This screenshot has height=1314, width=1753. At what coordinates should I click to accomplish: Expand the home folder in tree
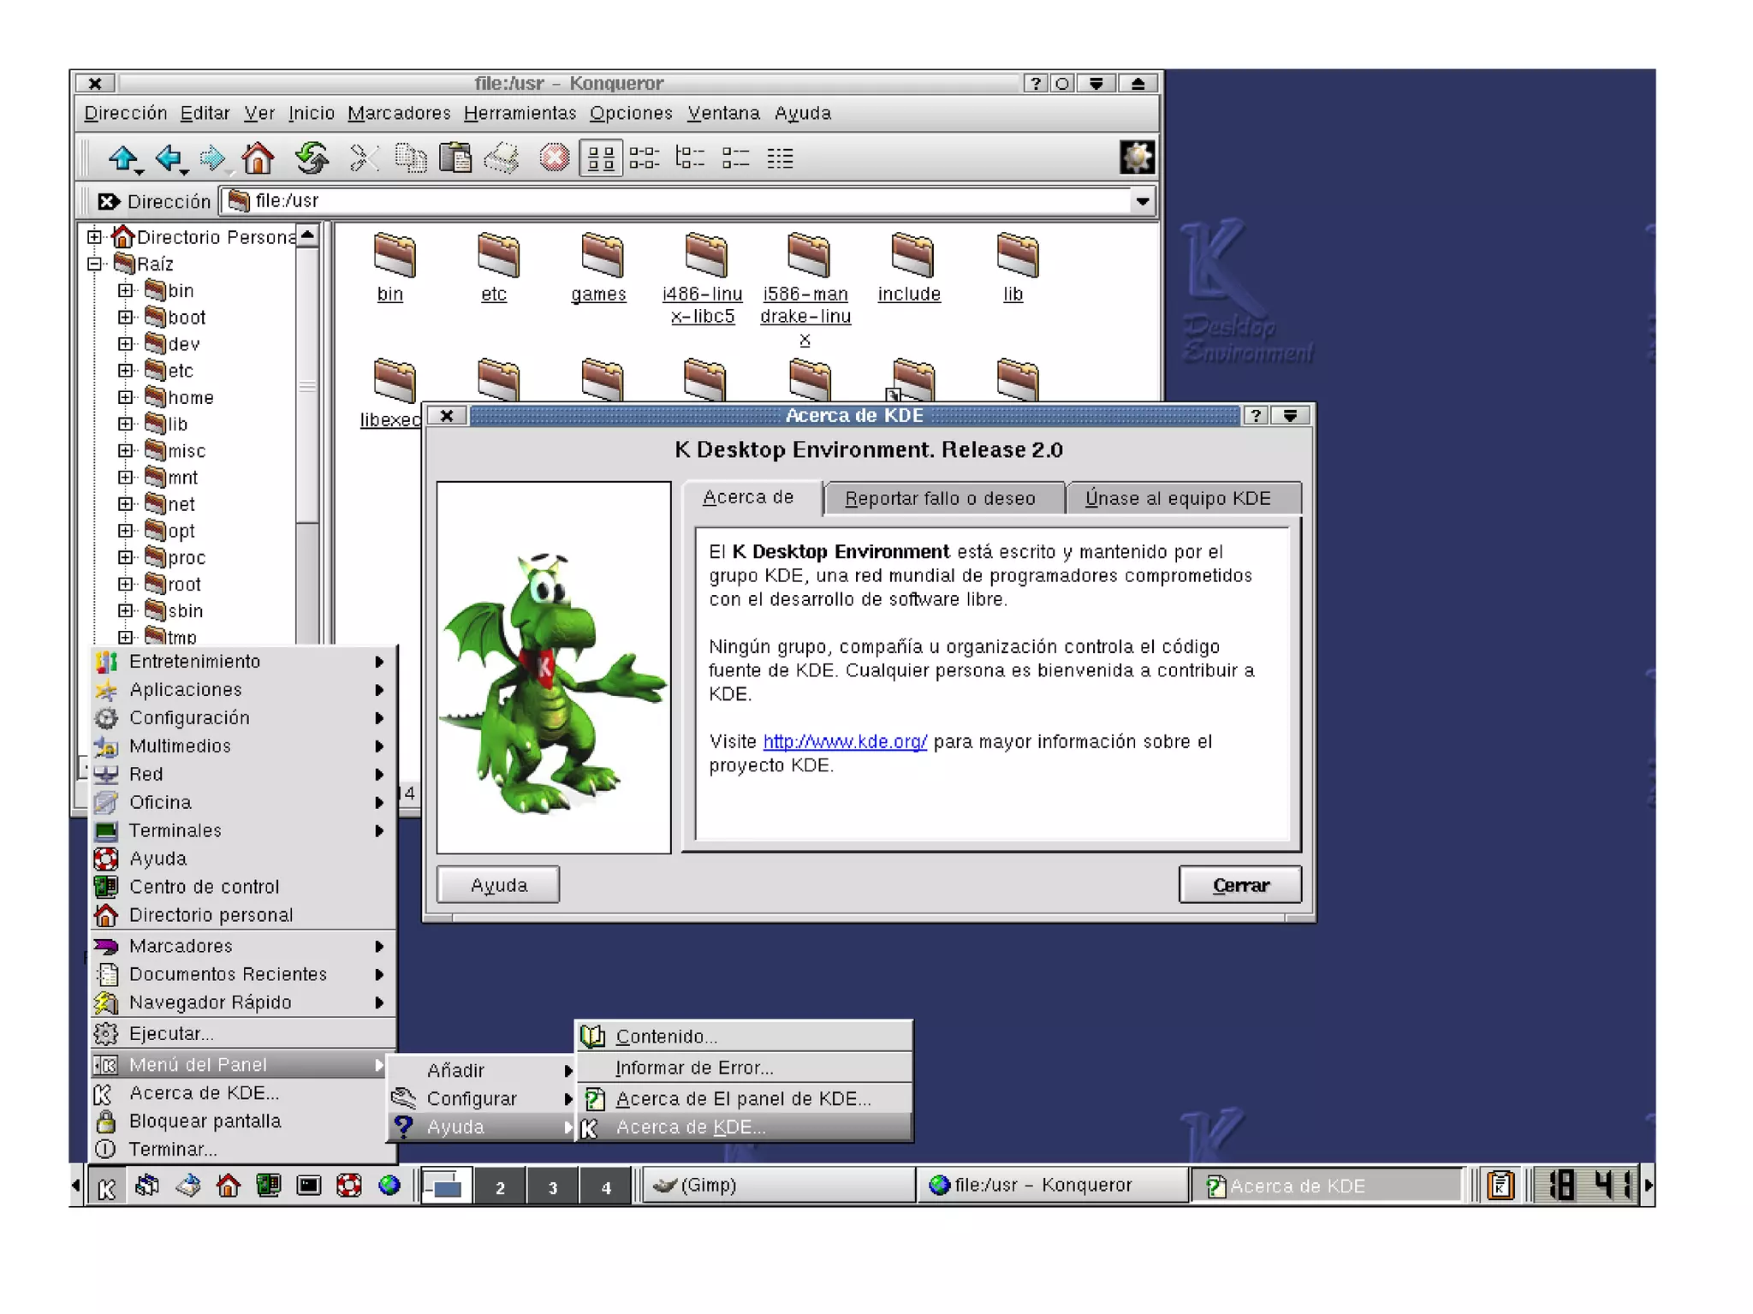coord(126,397)
